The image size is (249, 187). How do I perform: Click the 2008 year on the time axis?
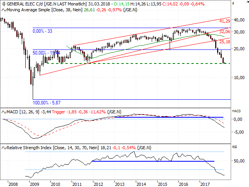point(13,184)
